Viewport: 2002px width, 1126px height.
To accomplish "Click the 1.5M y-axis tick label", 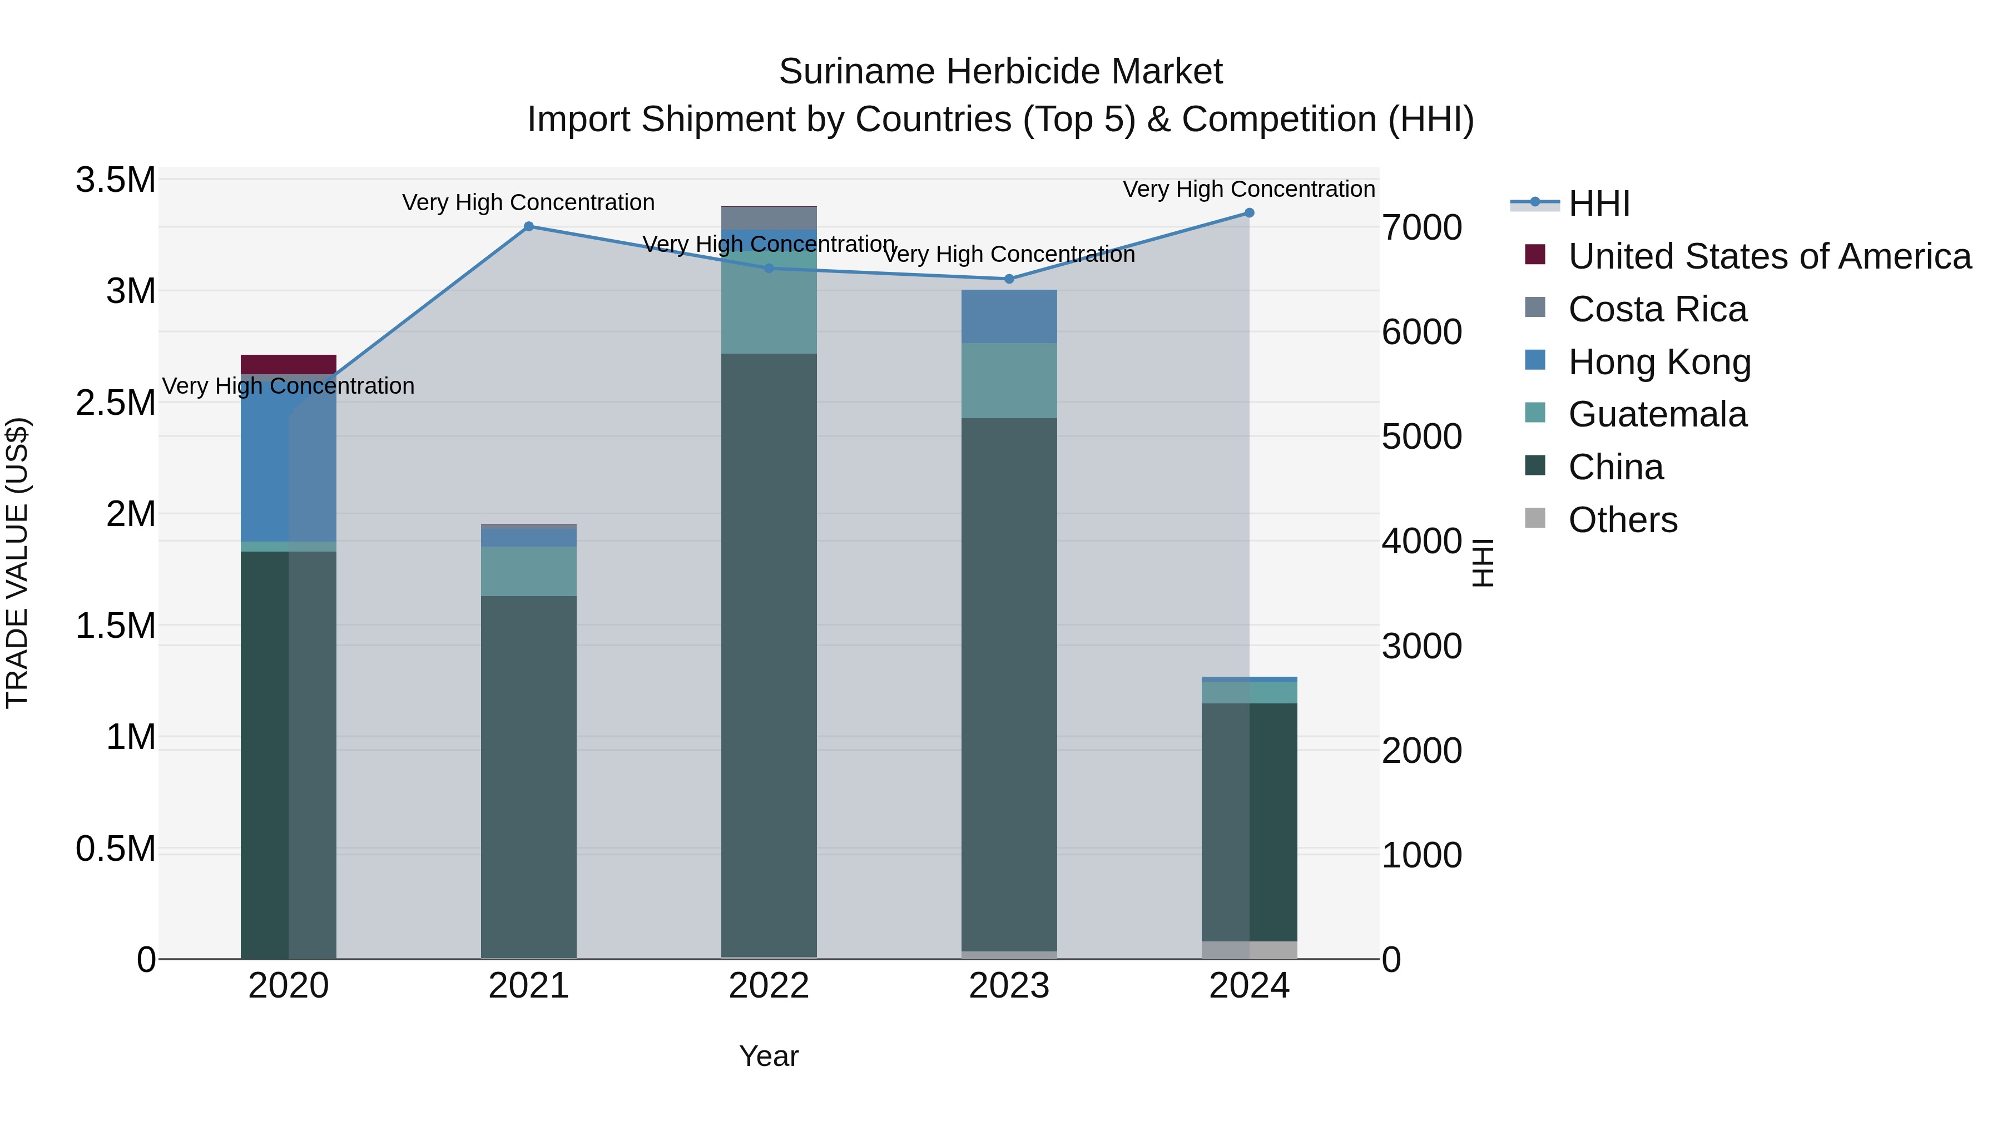I will 116,626.
